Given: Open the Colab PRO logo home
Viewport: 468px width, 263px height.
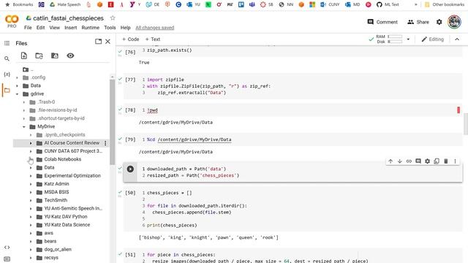Looking at the screenshot, I should pyautogui.click(x=12, y=21).
